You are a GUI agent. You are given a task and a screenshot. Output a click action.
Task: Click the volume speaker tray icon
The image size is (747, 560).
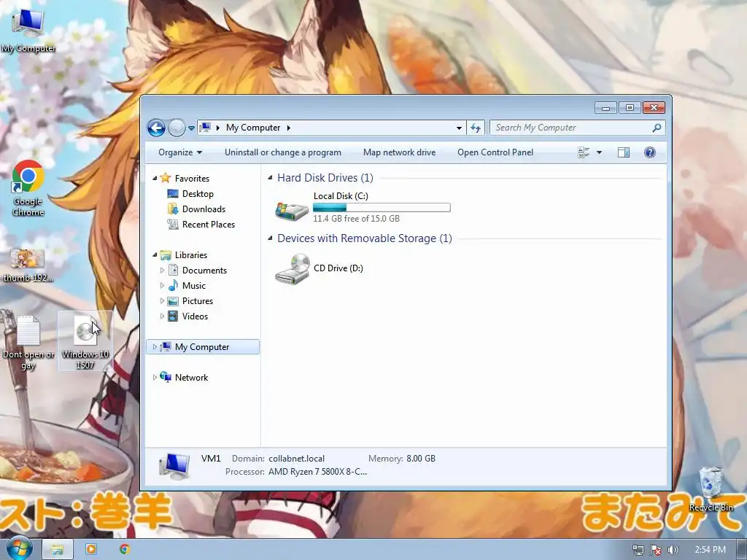point(673,550)
